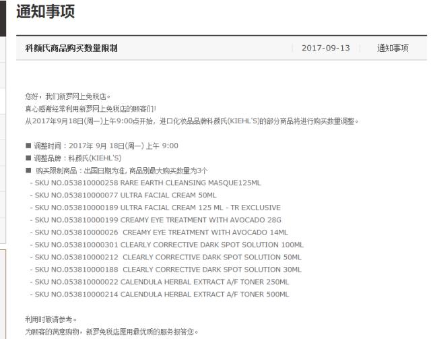
Task: Click the 调整时间 bullet line
Action: pyautogui.click(x=102, y=146)
